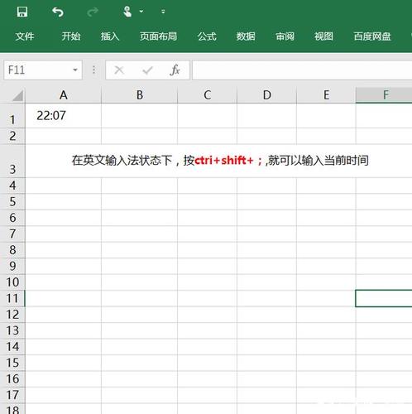
Task: Select column F header
Action: coord(384,95)
